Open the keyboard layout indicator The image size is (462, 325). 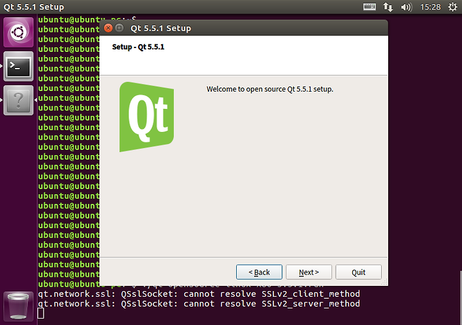click(x=369, y=6)
